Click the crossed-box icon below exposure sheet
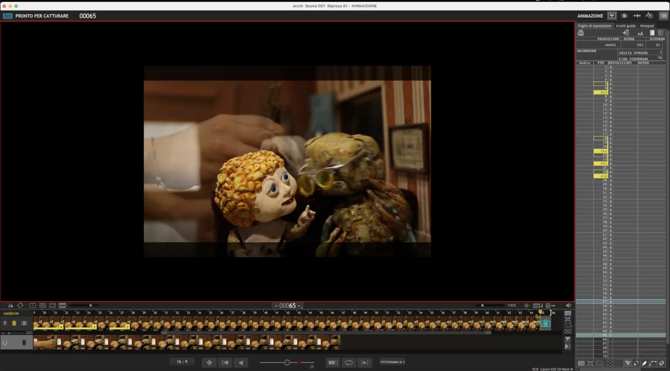This screenshot has height=371, width=670. point(610,363)
